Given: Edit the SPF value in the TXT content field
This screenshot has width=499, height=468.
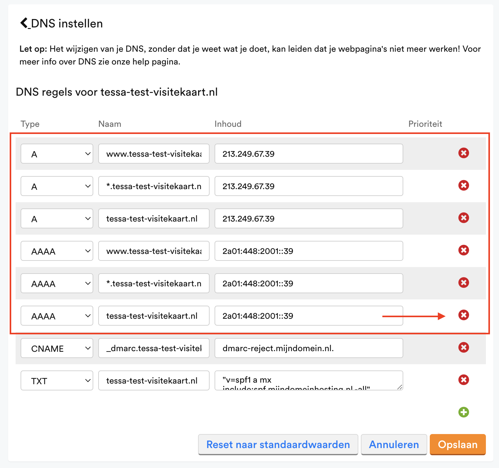Looking at the screenshot, I should tap(308, 380).
